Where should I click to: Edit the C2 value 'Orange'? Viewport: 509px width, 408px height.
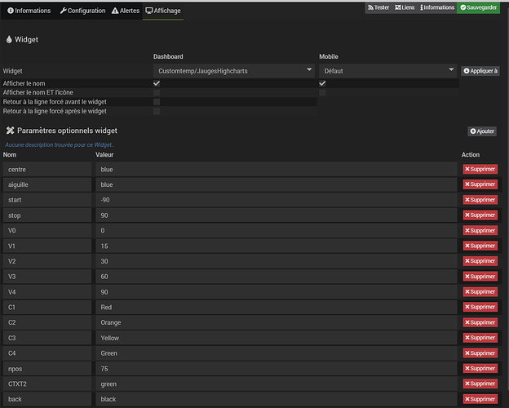(277, 322)
